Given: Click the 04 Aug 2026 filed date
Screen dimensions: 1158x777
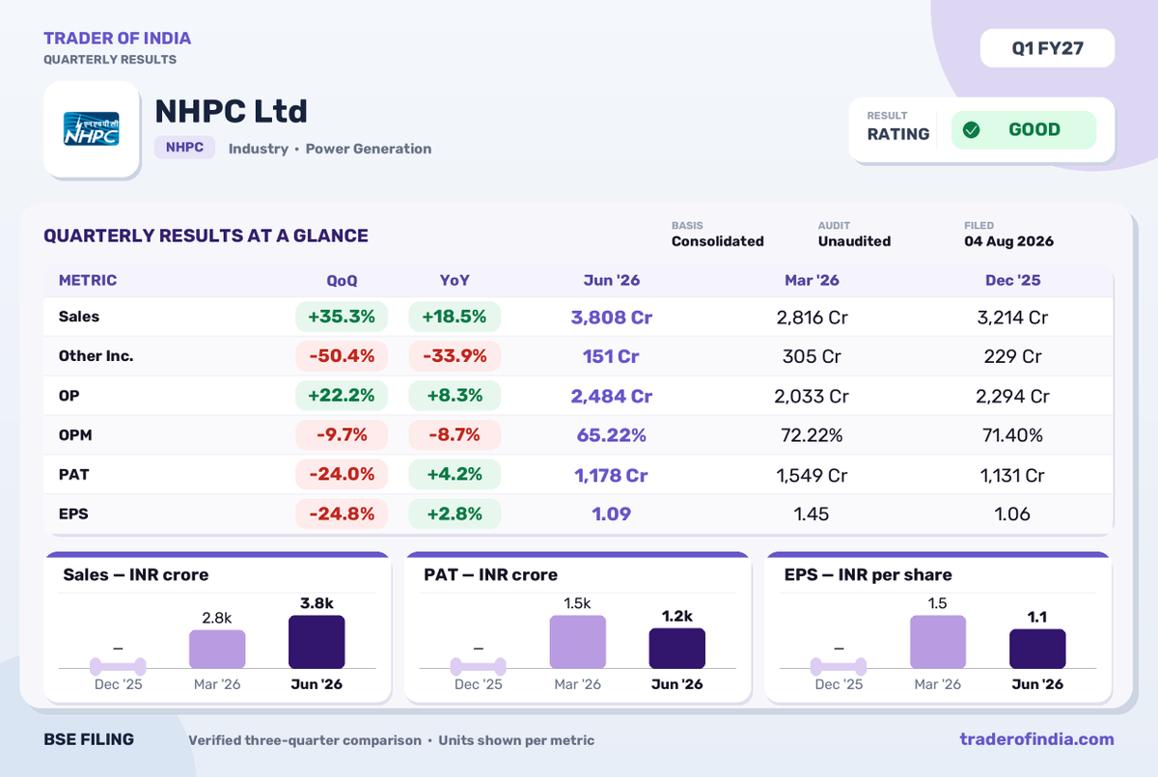Looking at the screenshot, I should pyautogui.click(x=1008, y=241).
